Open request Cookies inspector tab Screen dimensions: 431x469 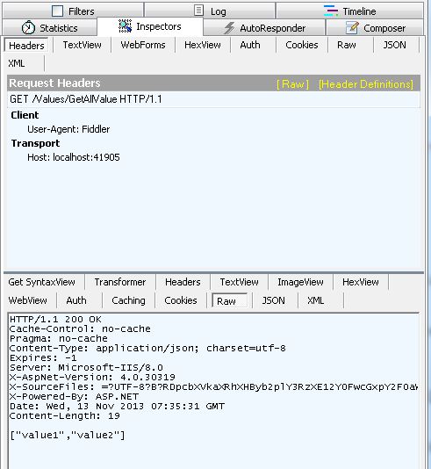pos(302,45)
